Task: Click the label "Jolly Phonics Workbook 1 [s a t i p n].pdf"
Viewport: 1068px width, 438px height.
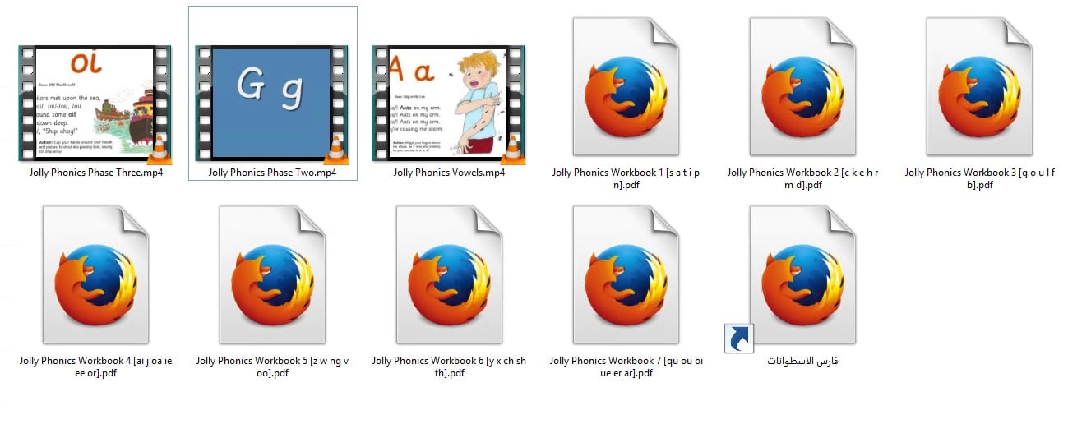Action: click(x=626, y=178)
